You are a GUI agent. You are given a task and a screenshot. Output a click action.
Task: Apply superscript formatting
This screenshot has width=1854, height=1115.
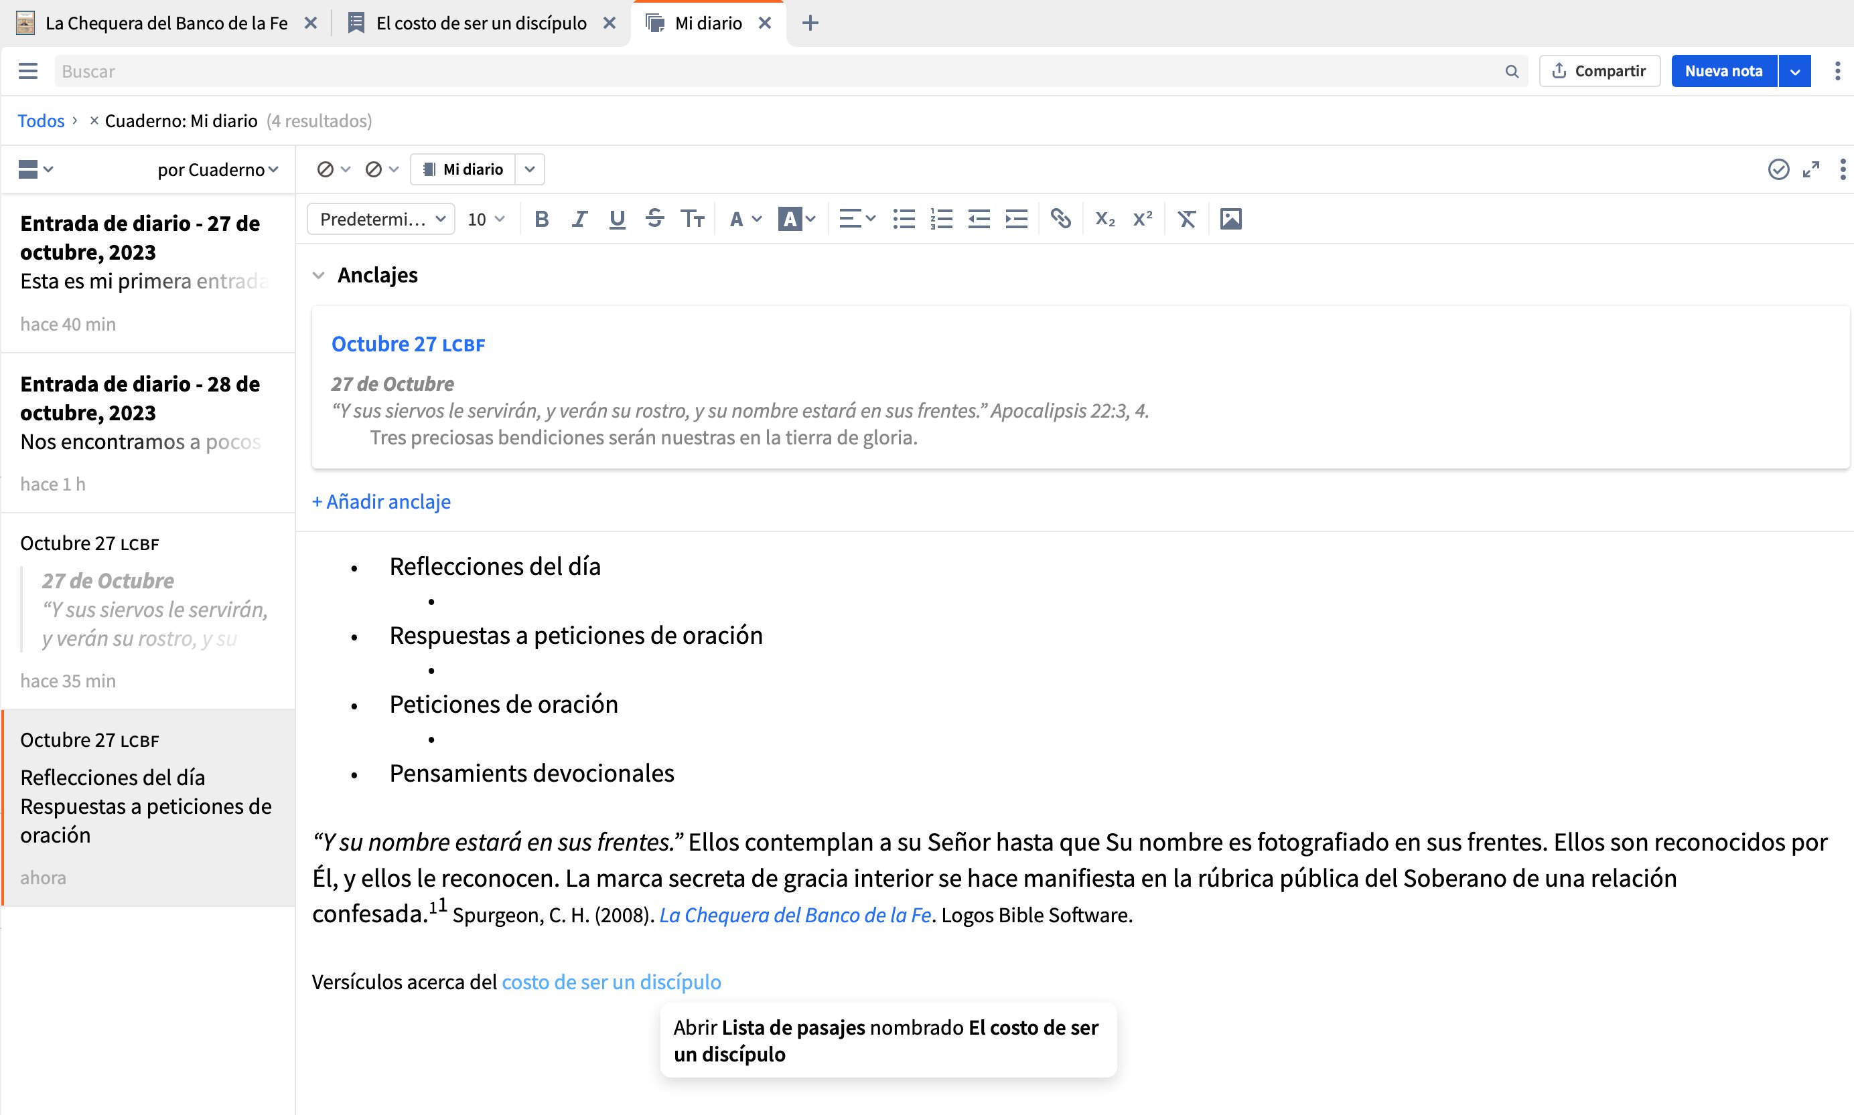(1142, 219)
